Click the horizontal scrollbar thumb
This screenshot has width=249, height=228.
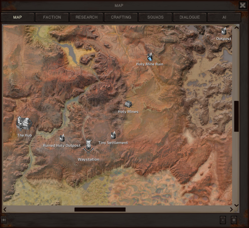pos(100,209)
